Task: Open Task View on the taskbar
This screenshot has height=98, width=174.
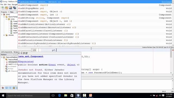Action: coord(53,96)
